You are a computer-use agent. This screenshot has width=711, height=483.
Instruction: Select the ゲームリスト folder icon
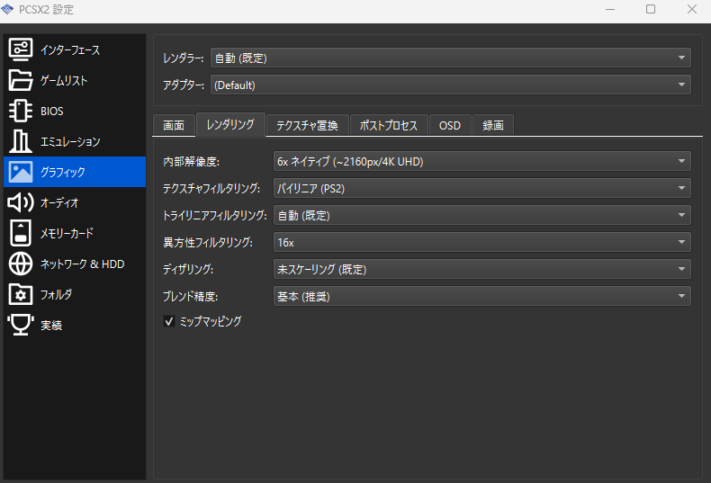pyautogui.click(x=21, y=81)
